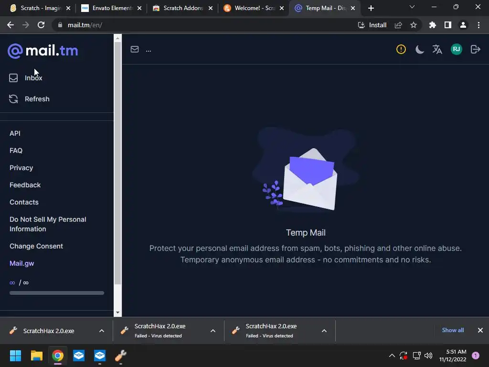The image size is (489, 367).
Task: Click the first ScratchHax 2.0.exe download
Action: pyautogui.click(x=48, y=331)
